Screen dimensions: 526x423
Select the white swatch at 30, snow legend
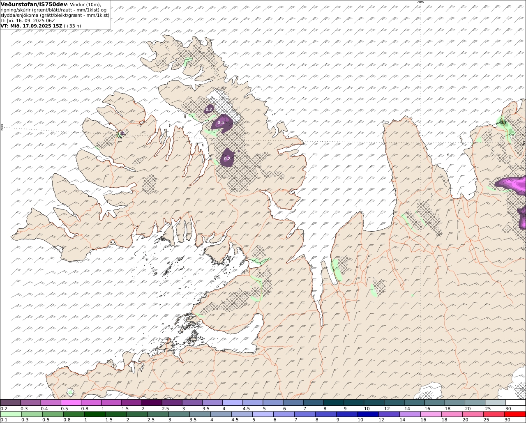pos(515,402)
